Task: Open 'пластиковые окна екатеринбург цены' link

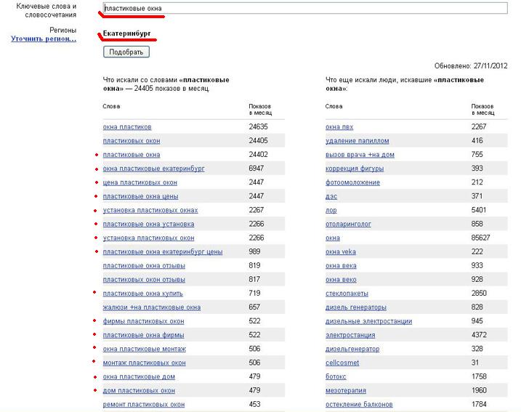Action: (x=163, y=252)
